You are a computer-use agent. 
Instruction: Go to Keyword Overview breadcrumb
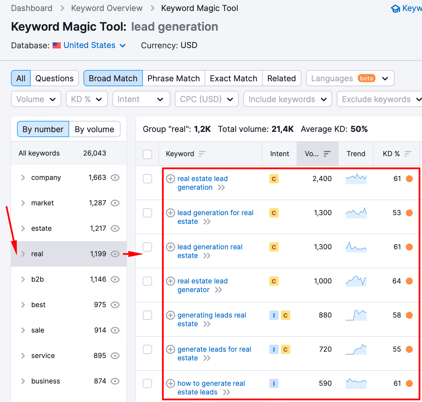tap(107, 8)
